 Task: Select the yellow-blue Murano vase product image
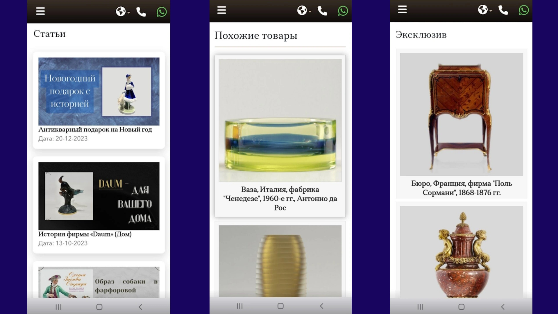280,120
